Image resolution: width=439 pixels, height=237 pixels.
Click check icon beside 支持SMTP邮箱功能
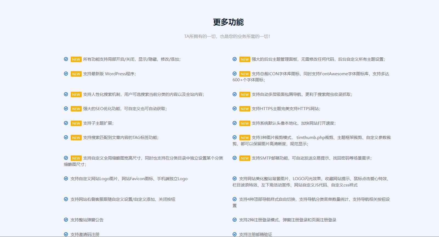tap(234, 158)
